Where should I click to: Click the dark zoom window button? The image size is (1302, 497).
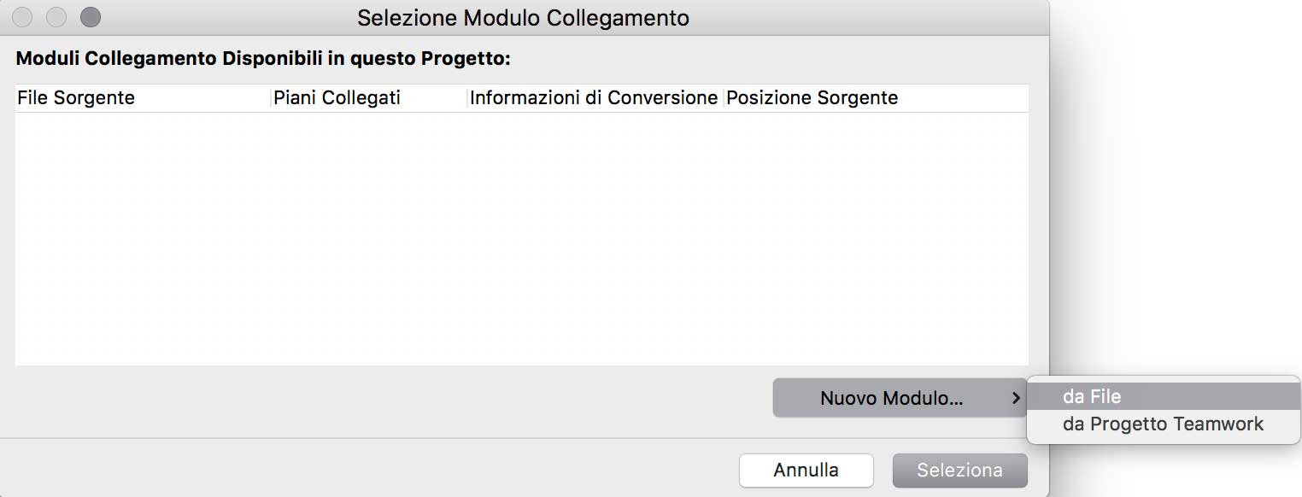click(x=90, y=17)
